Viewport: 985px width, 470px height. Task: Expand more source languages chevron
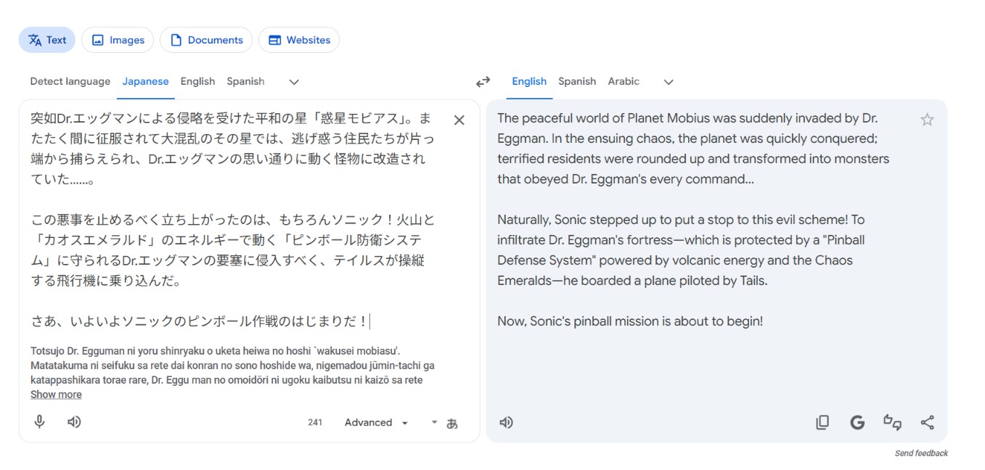294,82
